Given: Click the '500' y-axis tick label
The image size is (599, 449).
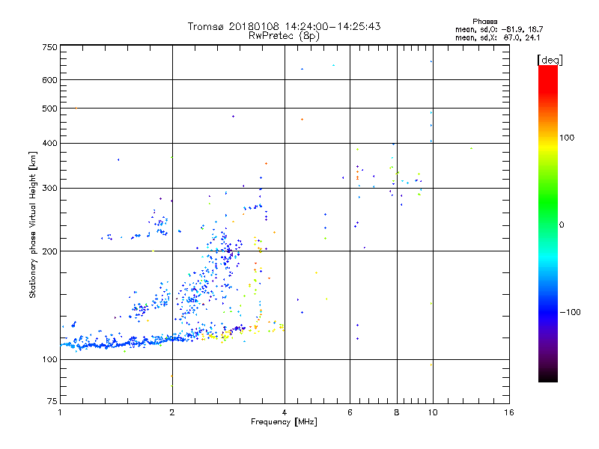Looking at the screenshot, I should 49,109.
